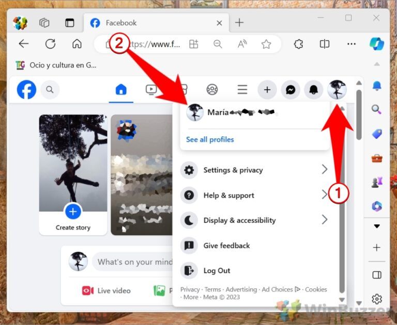Open Edge sidebar Microsoft 365 icon
This screenshot has height=325, width=397.
377,206
